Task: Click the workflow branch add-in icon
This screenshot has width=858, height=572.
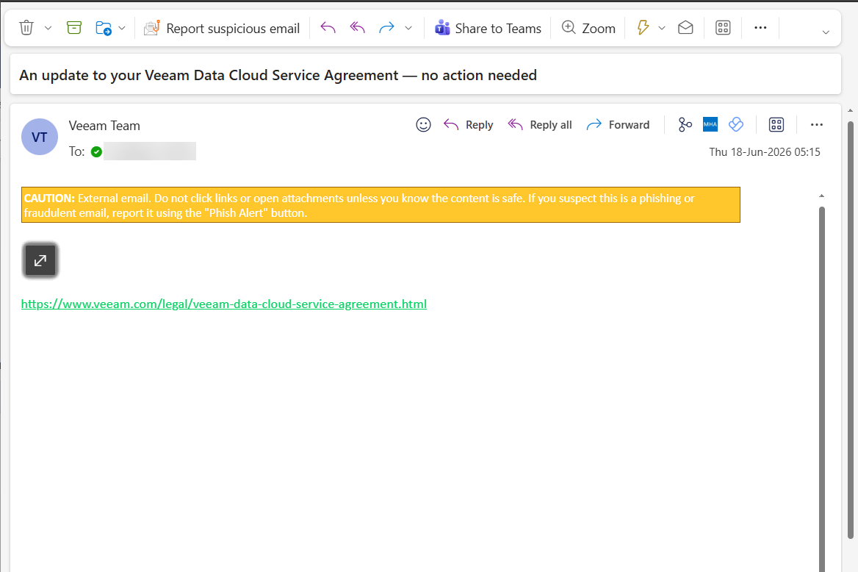Action: point(685,125)
